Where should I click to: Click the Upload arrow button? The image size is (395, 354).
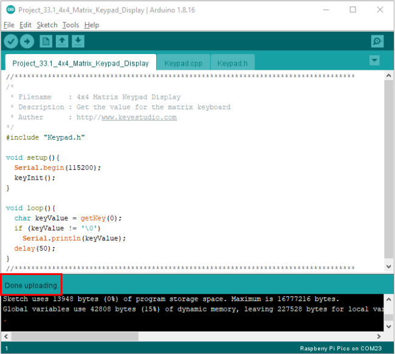(x=27, y=41)
